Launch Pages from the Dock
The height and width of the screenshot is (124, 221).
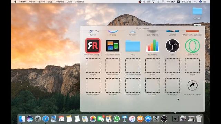click(x=109, y=119)
